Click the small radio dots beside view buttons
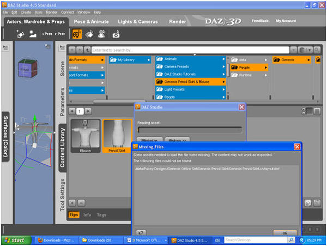Screen dimensions: 327x246 point(304,111)
